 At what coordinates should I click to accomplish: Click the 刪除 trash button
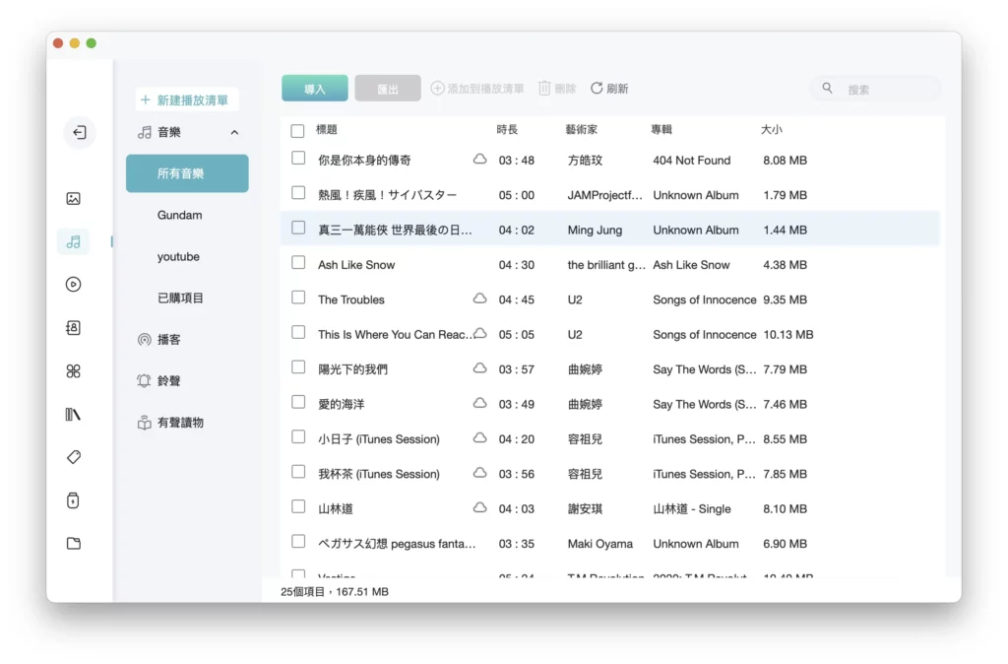(x=557, y=88)
